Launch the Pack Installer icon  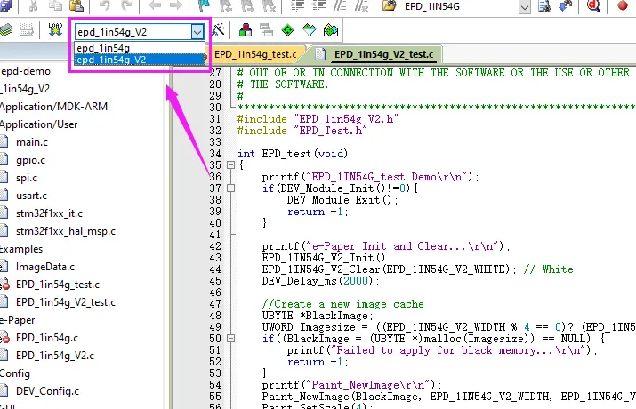click(x=331, y=30)
